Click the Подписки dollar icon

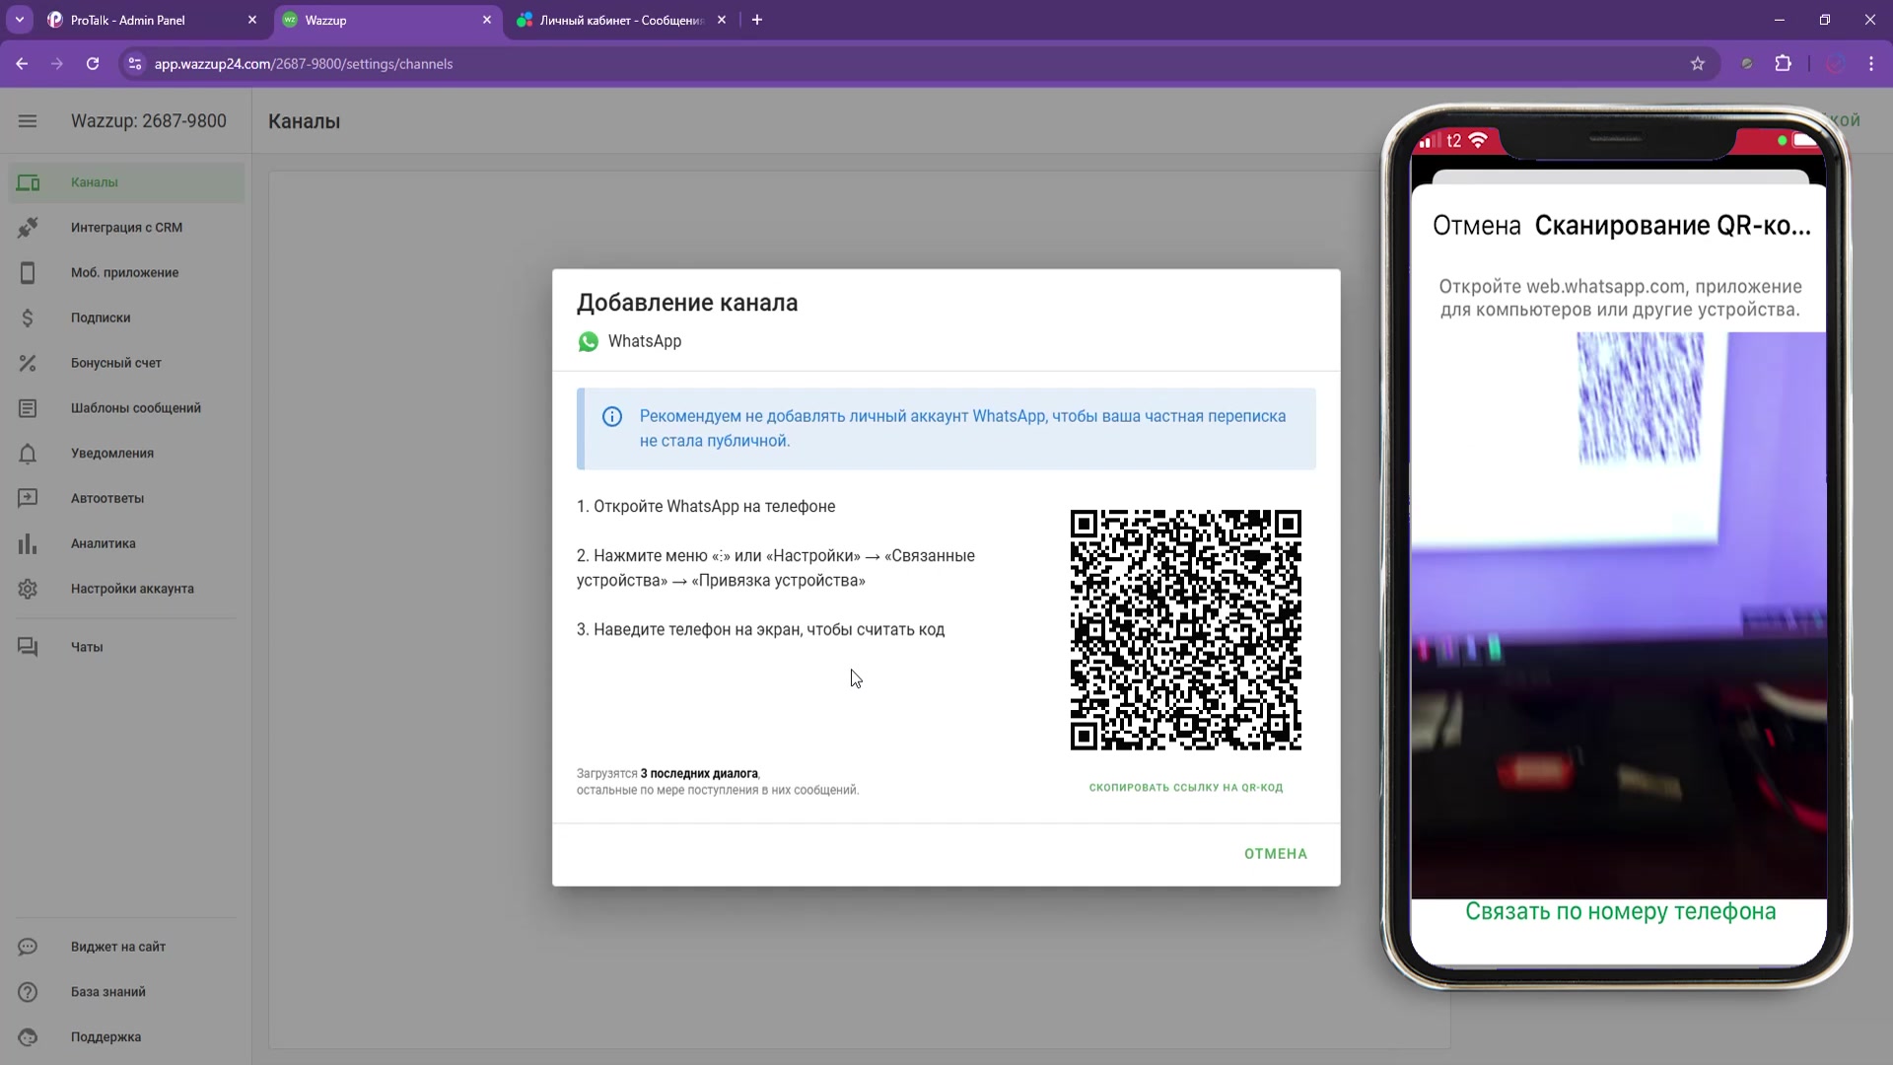[28, 318]
